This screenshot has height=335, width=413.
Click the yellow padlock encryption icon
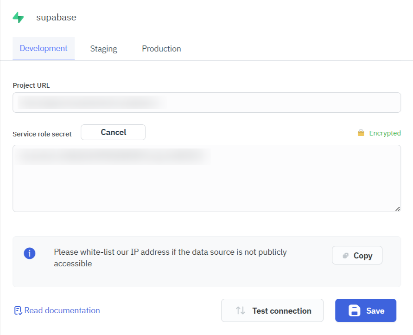coord(362,133)
